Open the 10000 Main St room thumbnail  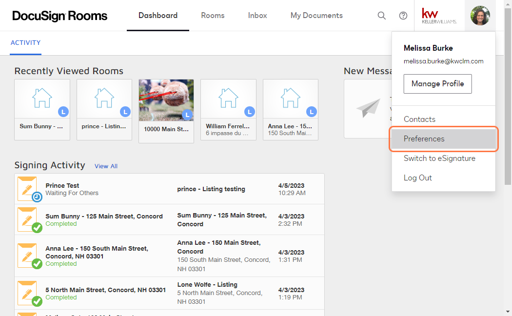click(x=166, y=100)
